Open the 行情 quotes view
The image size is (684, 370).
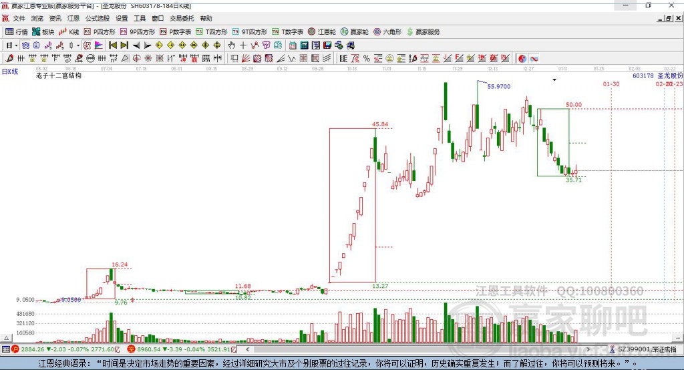[x=16, y=32]
